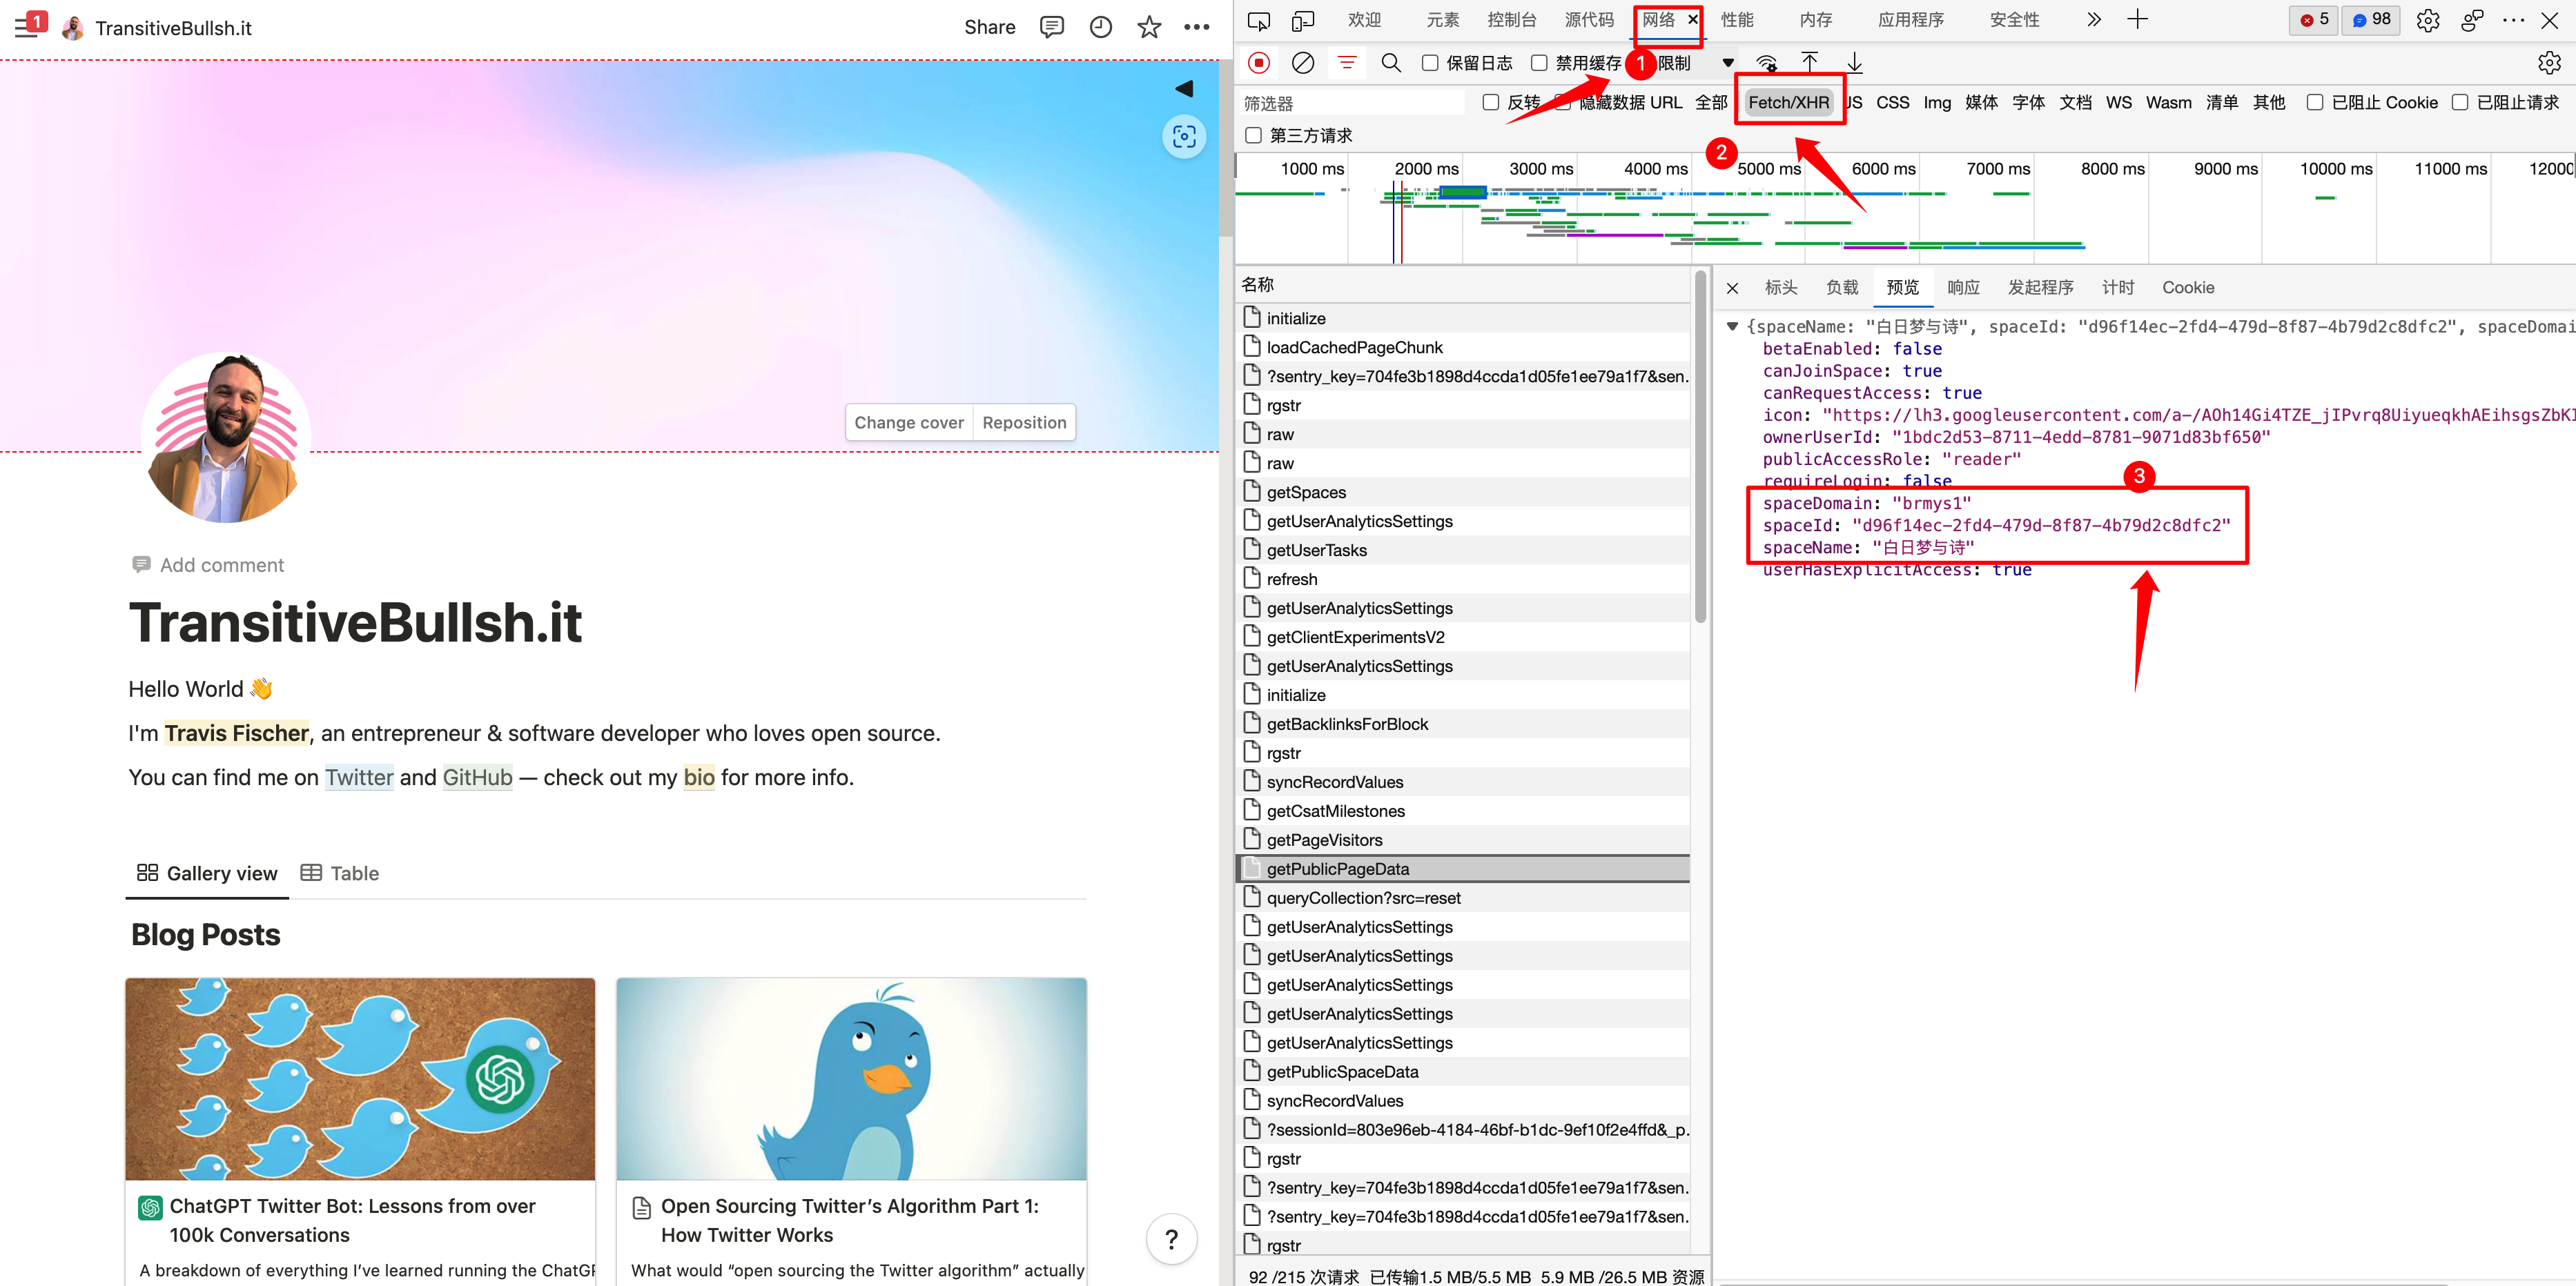Add a new DevTools tab with plus
Viewport: 2576px width, 1286px height.
pyautogui.click(x=2137, y=20)
